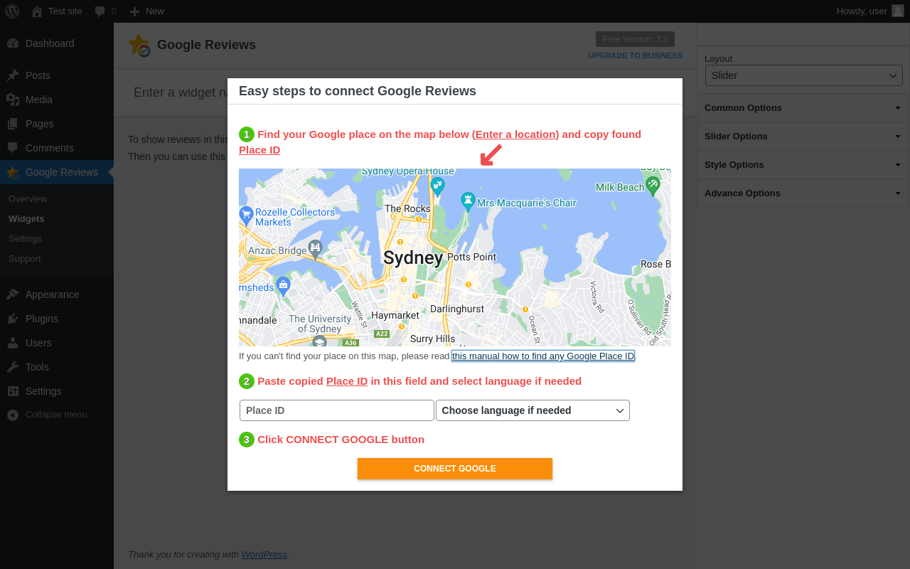Click the user avatar in admin bar
Viewport: 910px width, 569px height.
[x=898, y=11]
